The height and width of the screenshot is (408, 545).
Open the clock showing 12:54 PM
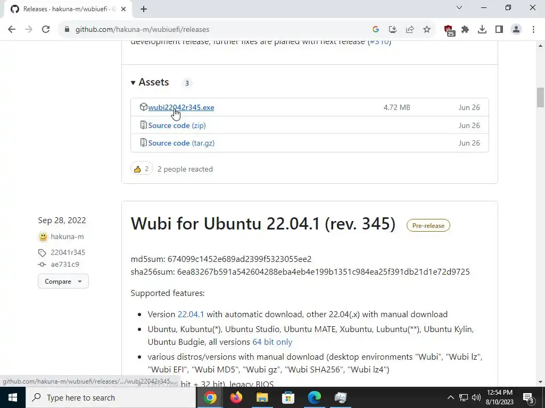[500, 397]
